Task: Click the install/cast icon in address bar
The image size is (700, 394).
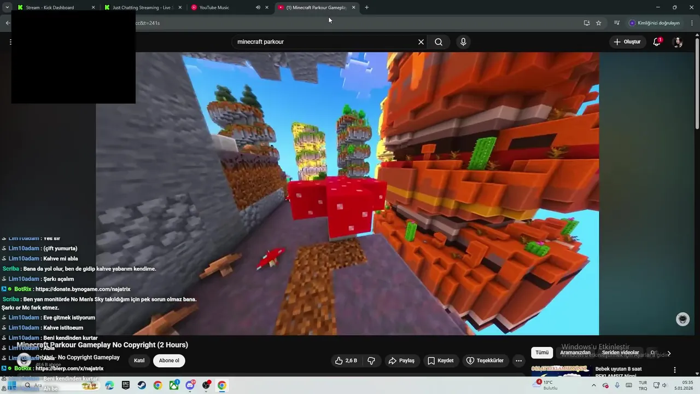Action: (x=587, y=23)
